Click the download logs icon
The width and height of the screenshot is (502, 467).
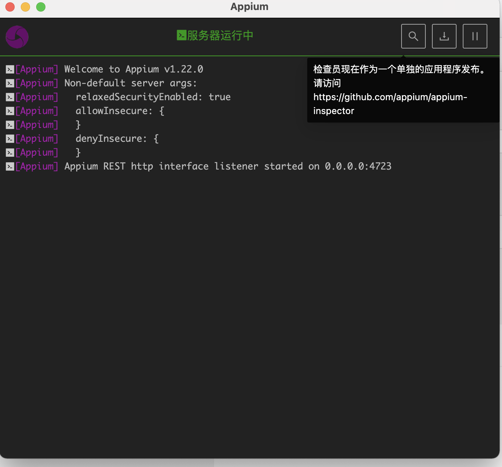click(444, 36)
